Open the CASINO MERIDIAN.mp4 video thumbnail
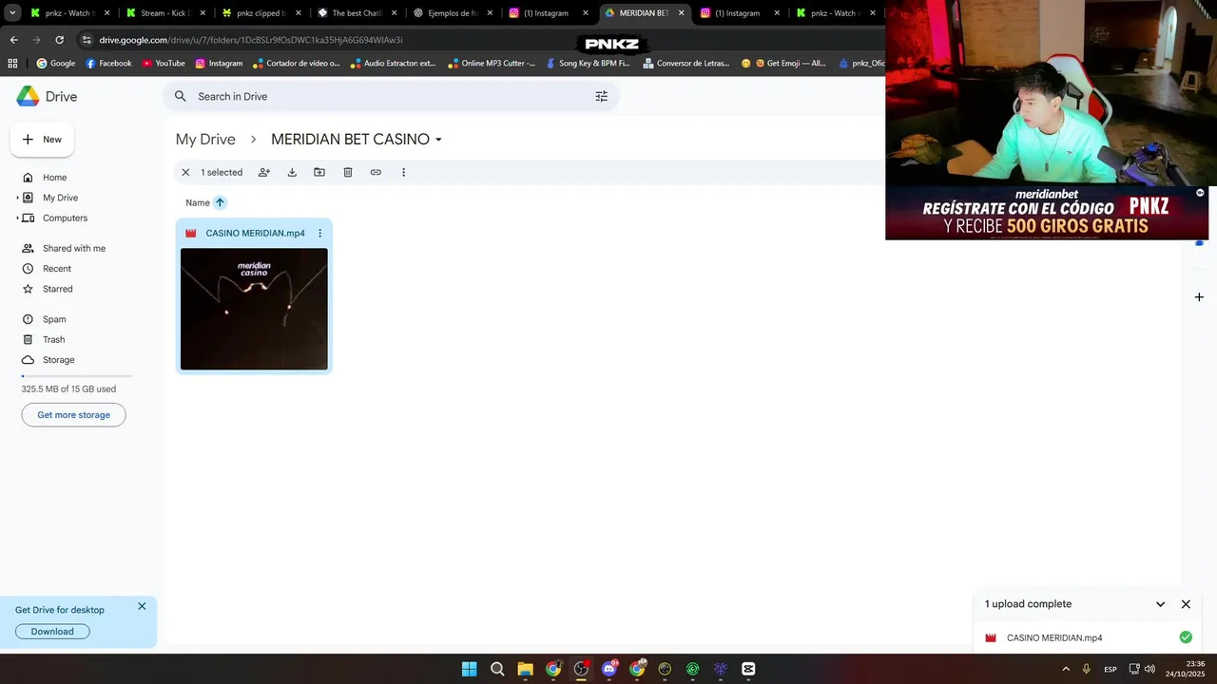Viewport: 1217px width, 684px height. pos(254,309)
